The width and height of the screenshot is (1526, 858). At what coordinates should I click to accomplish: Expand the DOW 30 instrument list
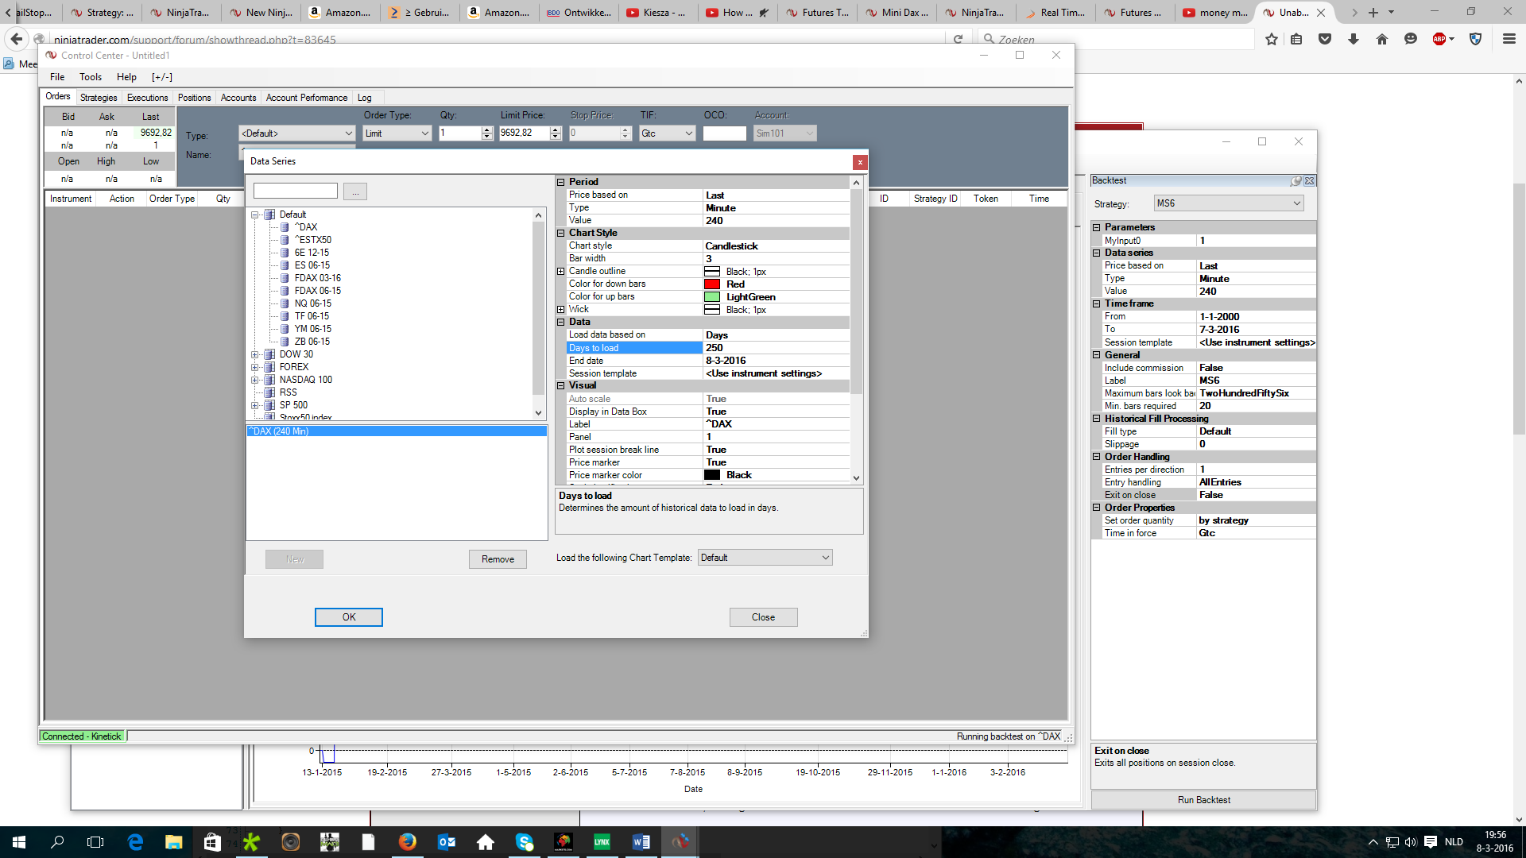(255, 354)
